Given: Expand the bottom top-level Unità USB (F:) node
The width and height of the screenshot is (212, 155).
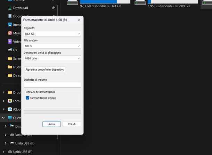Looking at the screenshot, I should click(3, 152).
